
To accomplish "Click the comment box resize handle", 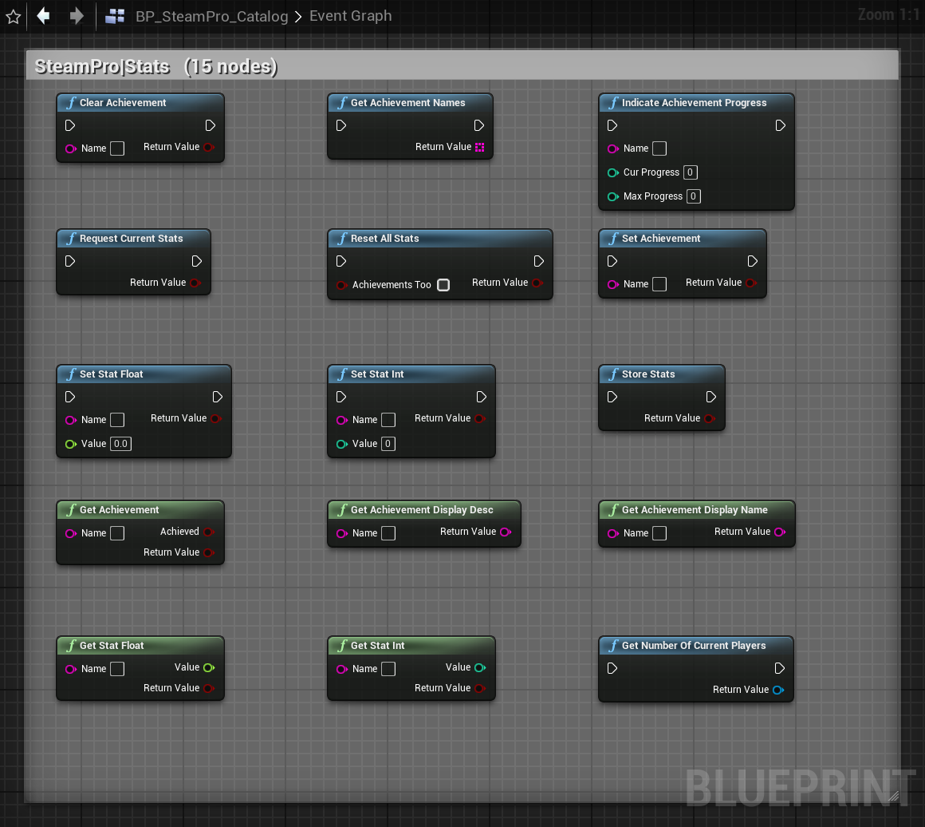I will click(x=893, y=797).
